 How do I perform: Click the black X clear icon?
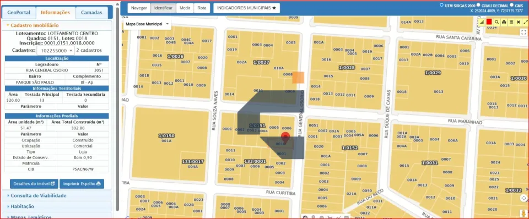click(519, 22)
